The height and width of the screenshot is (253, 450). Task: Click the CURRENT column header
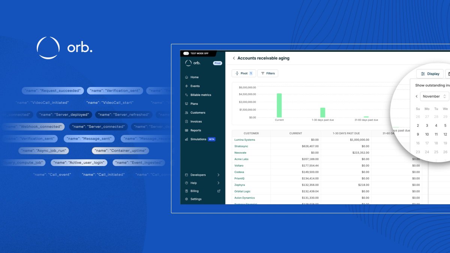tap(296, 133)
